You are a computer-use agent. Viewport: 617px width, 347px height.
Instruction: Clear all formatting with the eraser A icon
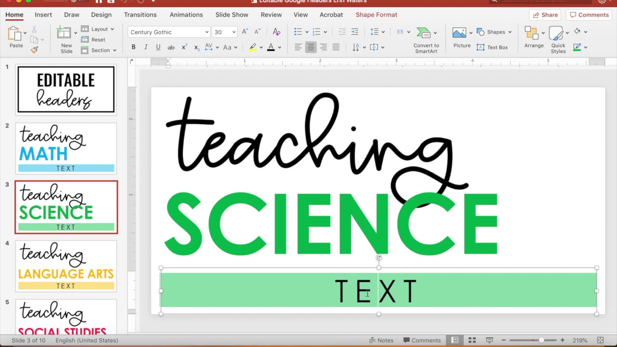pos(276,32)
